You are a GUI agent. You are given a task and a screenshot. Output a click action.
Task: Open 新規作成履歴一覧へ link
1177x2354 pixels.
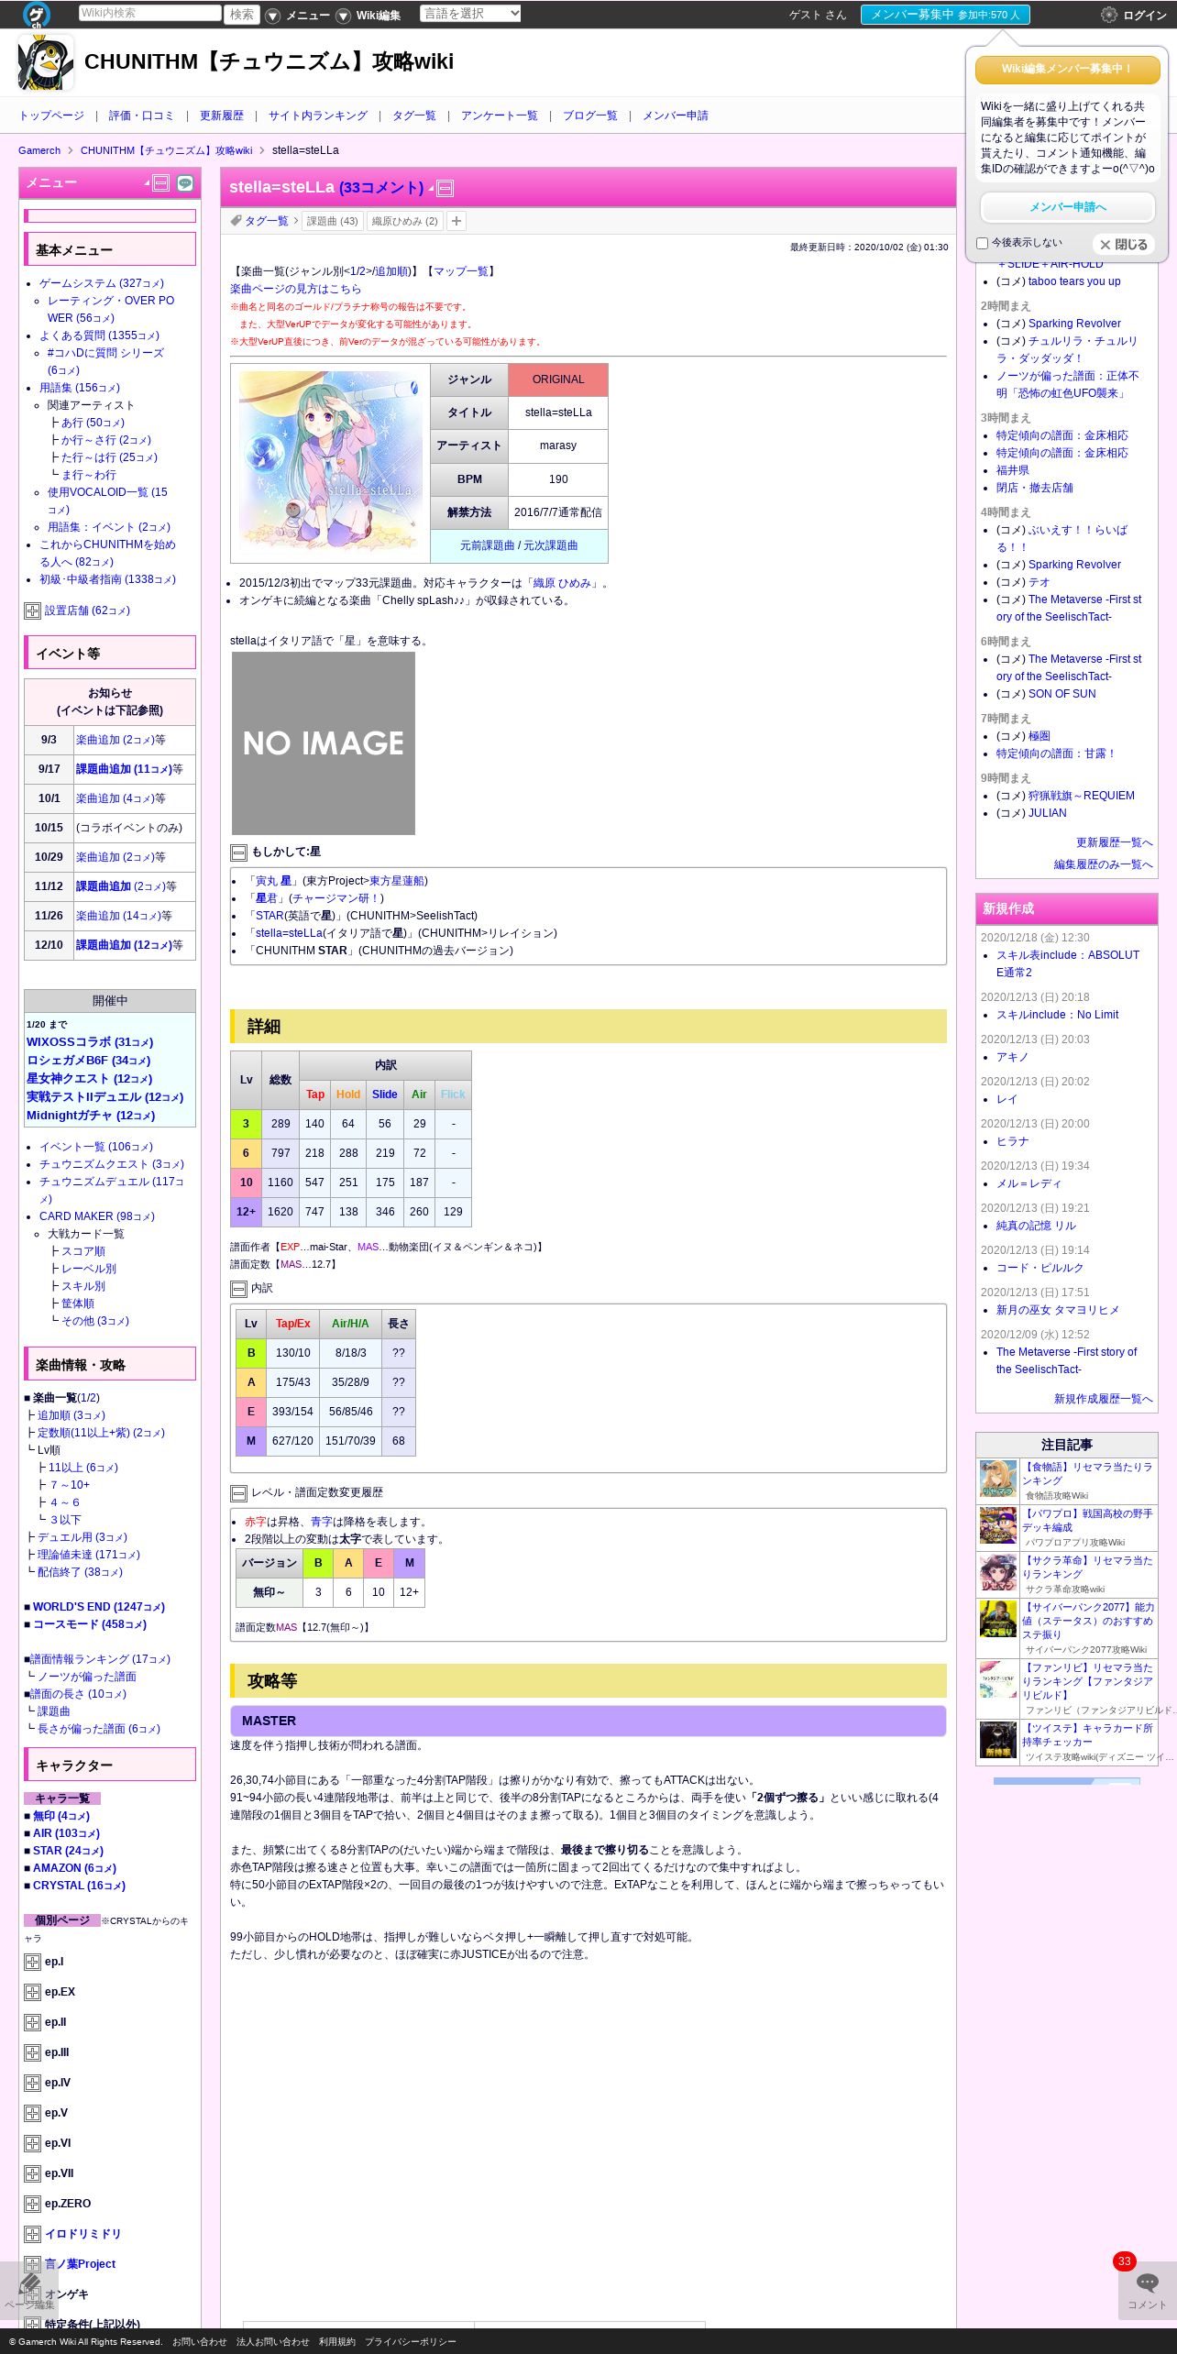(1103, 1399)
